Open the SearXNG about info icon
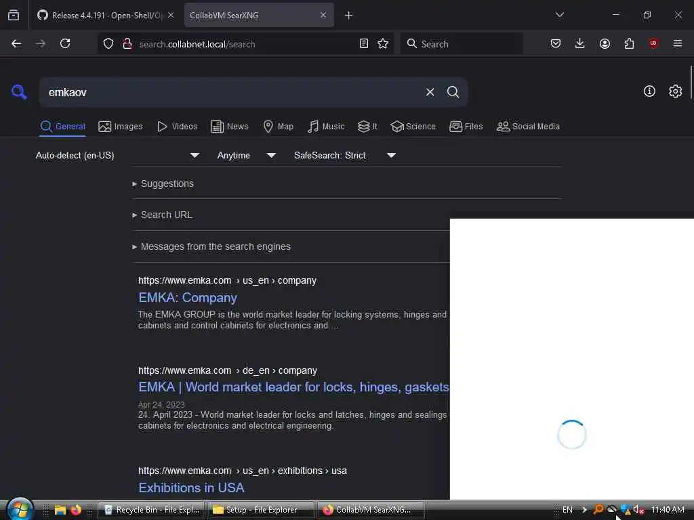The width and height of the screenshot is (694, 520). pyautogui.click(x=649, y=91)
